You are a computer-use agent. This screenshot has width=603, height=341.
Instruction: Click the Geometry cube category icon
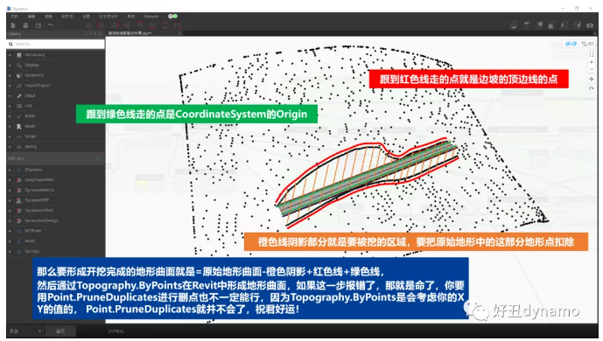(x=19, y=75)
